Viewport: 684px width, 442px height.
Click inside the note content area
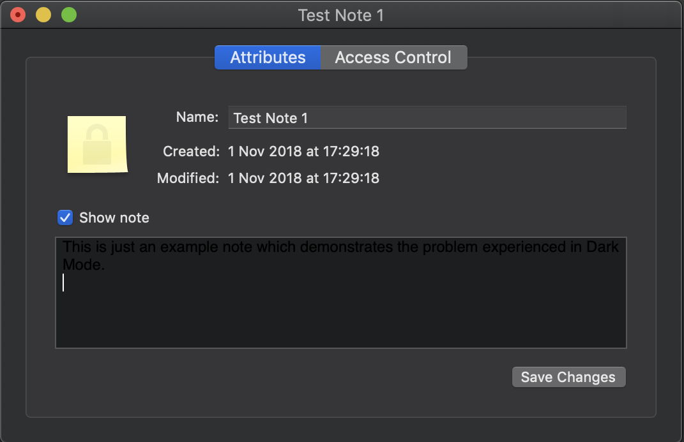pos(341,293)
